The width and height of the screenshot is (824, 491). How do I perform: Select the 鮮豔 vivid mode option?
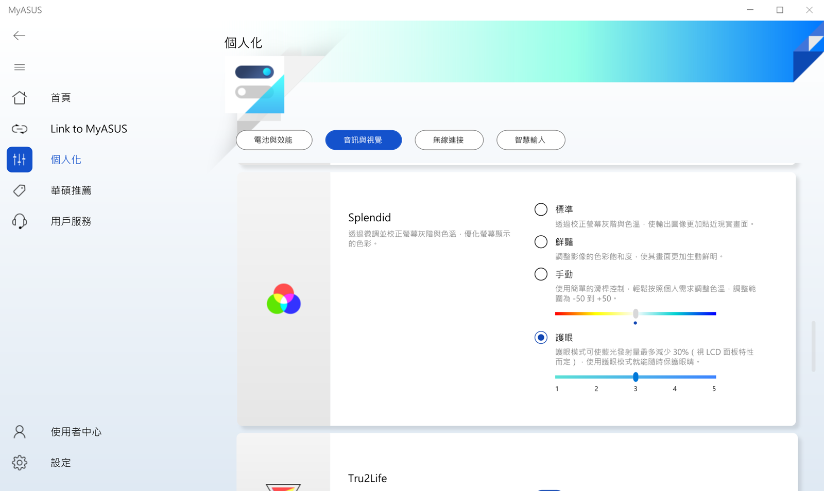(x=541, y=242)
